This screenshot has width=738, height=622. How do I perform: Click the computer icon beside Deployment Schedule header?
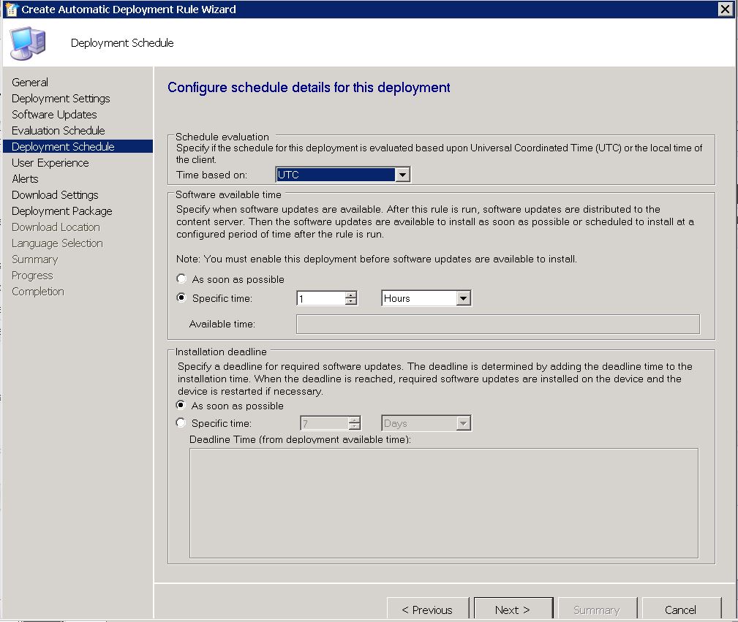point(28,43)
